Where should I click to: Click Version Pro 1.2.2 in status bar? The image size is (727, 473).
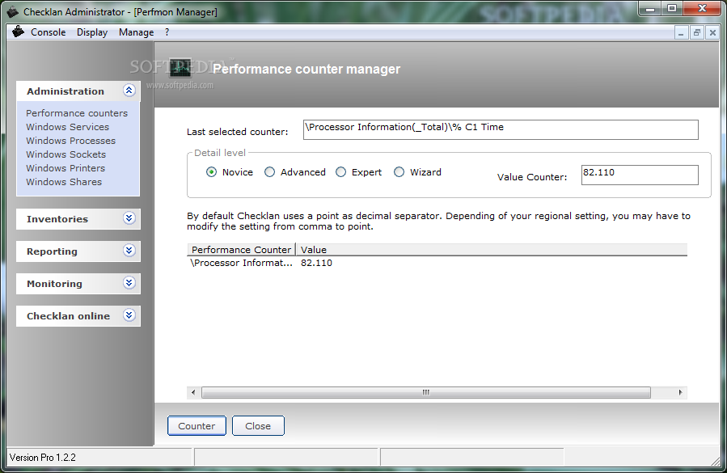[x=43, y=458]
